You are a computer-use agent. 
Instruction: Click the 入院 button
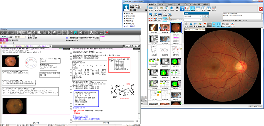4,40
